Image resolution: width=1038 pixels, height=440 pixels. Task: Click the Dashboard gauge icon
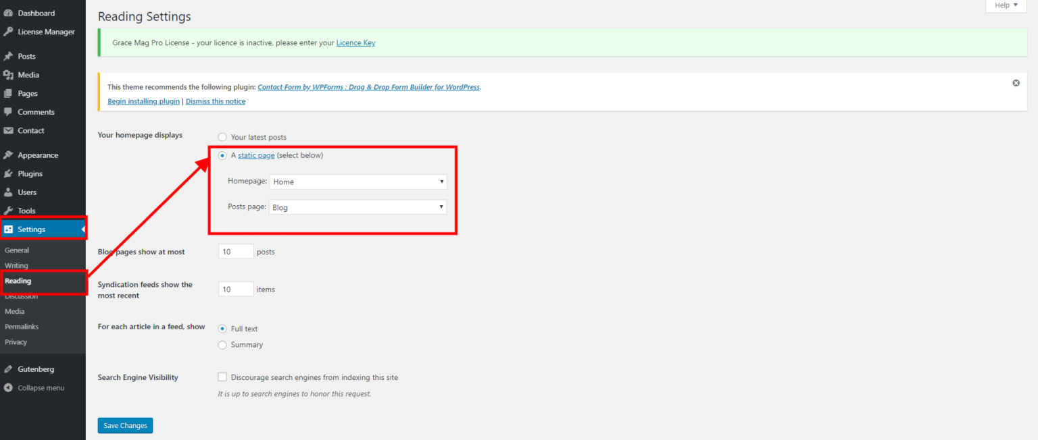[x=8, y=13]
